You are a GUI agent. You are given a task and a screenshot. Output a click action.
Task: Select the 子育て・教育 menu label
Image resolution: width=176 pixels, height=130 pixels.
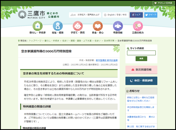[x=78, y=33]
